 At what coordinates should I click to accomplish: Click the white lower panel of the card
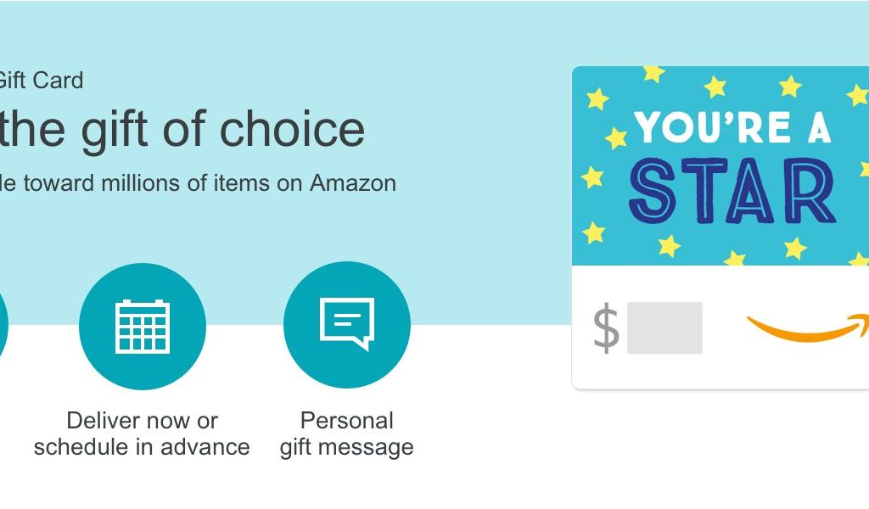click(x=720, y=327)
